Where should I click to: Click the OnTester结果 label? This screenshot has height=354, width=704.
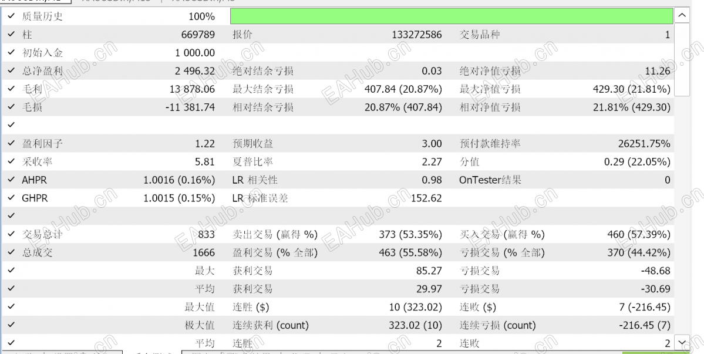tap(490, 180)
